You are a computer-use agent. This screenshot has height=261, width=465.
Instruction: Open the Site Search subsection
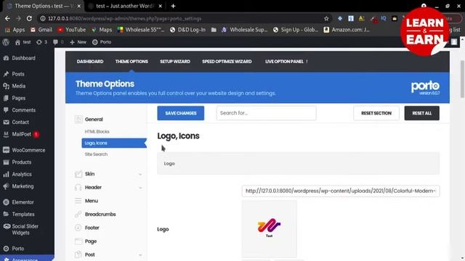[x=96, y=154]
